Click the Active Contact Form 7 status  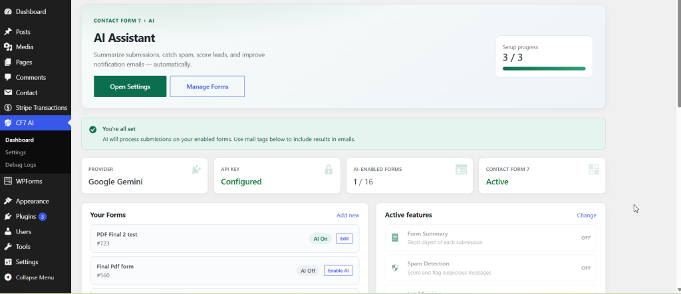click(497, 182)
